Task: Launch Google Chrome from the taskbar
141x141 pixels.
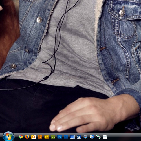Action: (21, 136)
